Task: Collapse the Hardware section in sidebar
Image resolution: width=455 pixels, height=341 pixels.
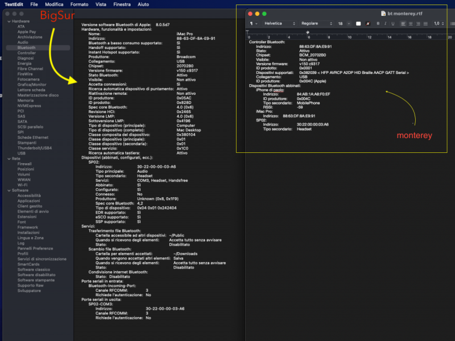Action: point(8,21)
